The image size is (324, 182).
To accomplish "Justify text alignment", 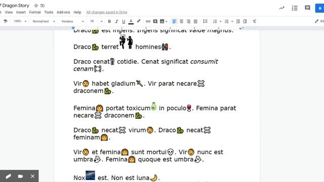I will tap(195, 21).
